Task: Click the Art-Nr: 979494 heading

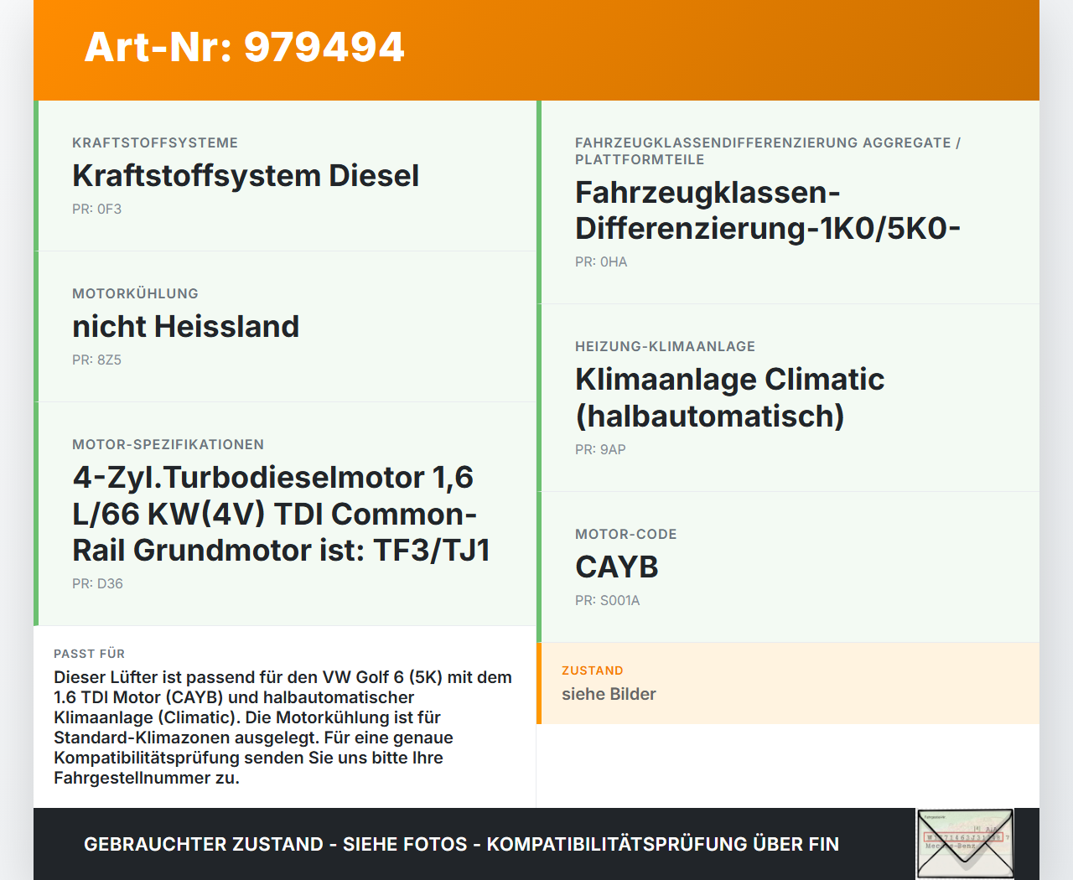Action: 244,48
